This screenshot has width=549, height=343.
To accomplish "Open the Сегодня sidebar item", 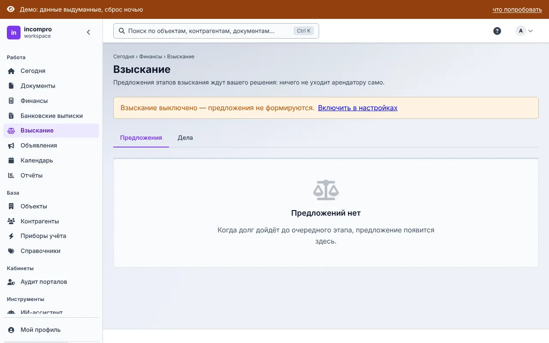I will coord(51,71).
